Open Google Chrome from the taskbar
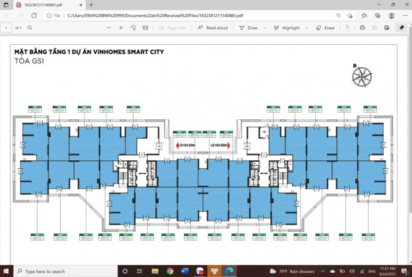 (170, 271)
